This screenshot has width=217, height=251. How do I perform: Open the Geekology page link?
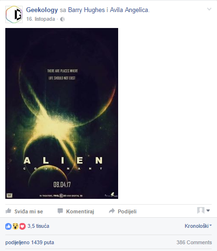(x=42, y=10)
